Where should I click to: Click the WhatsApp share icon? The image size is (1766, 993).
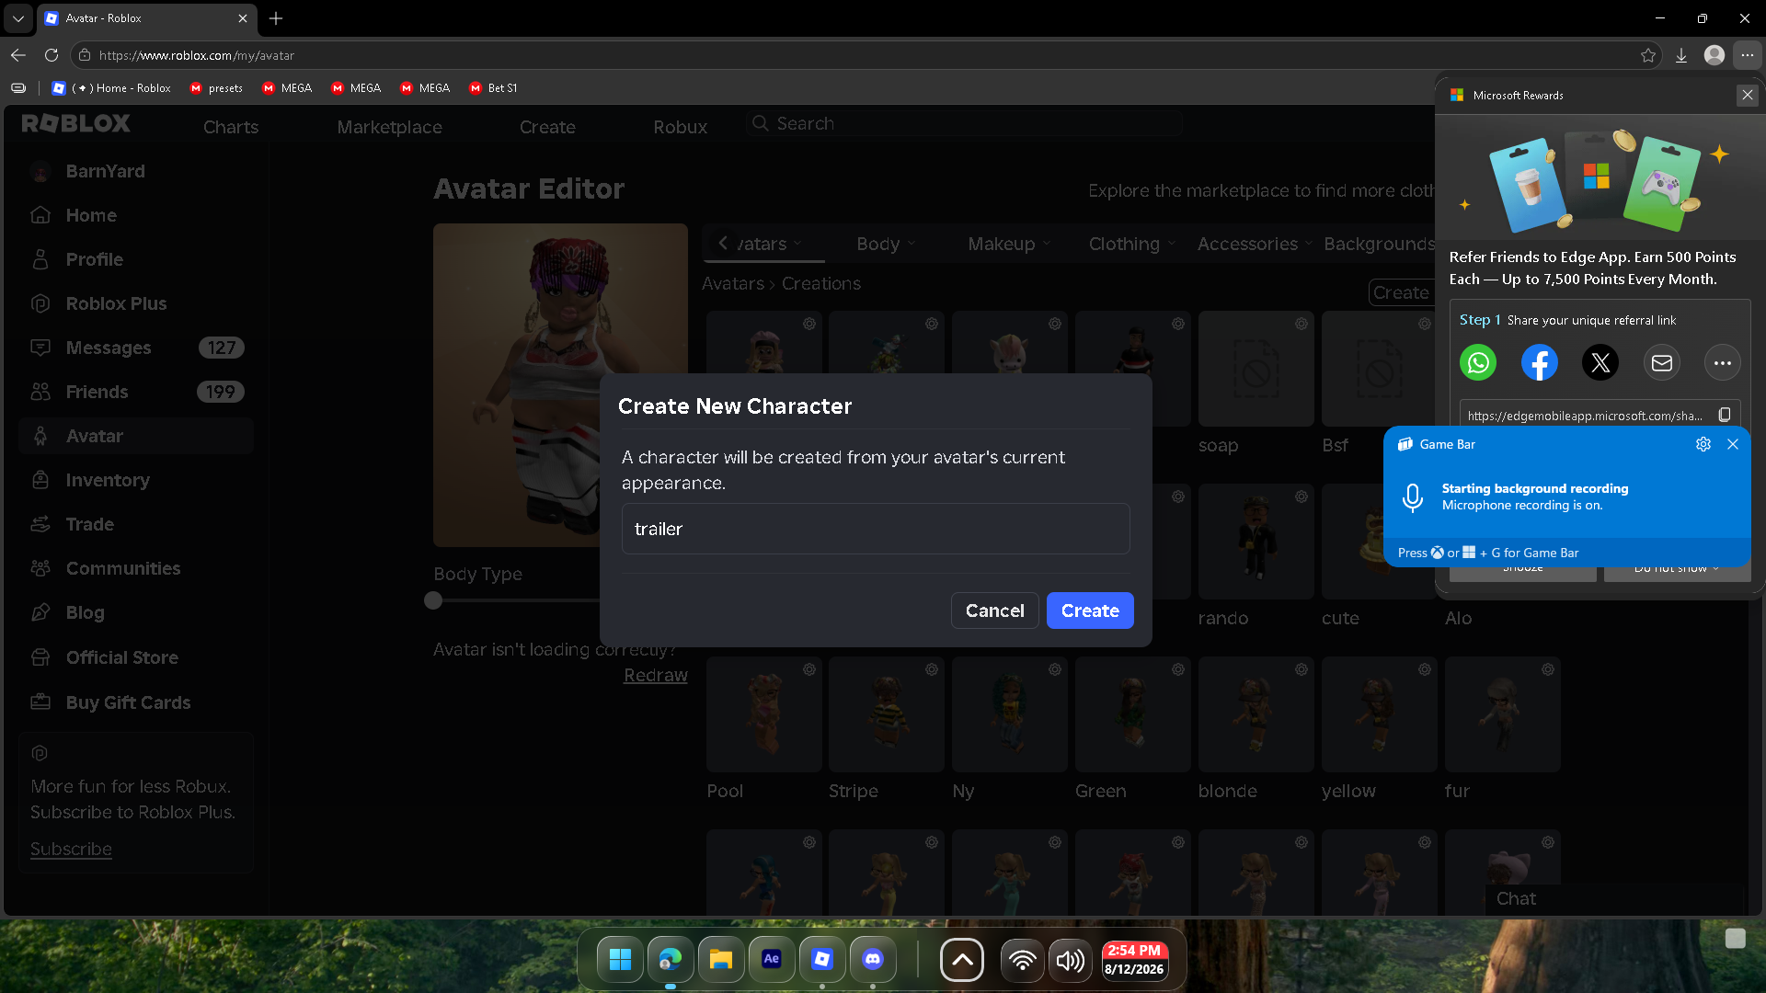pos(1478,363)
